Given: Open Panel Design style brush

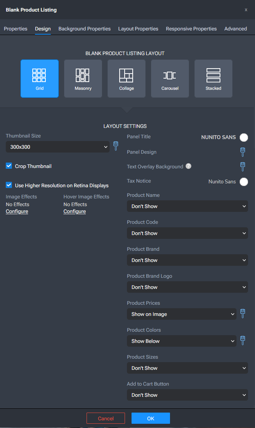Looking at the screenshot, I should click(243, 152).
